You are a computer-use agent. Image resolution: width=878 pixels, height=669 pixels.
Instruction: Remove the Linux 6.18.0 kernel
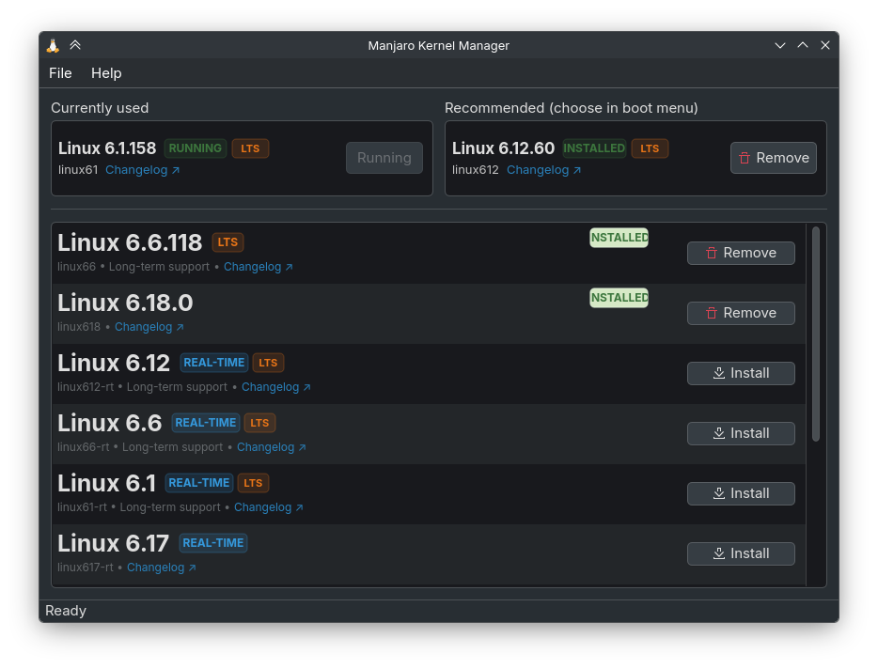(x=741, y=313)
